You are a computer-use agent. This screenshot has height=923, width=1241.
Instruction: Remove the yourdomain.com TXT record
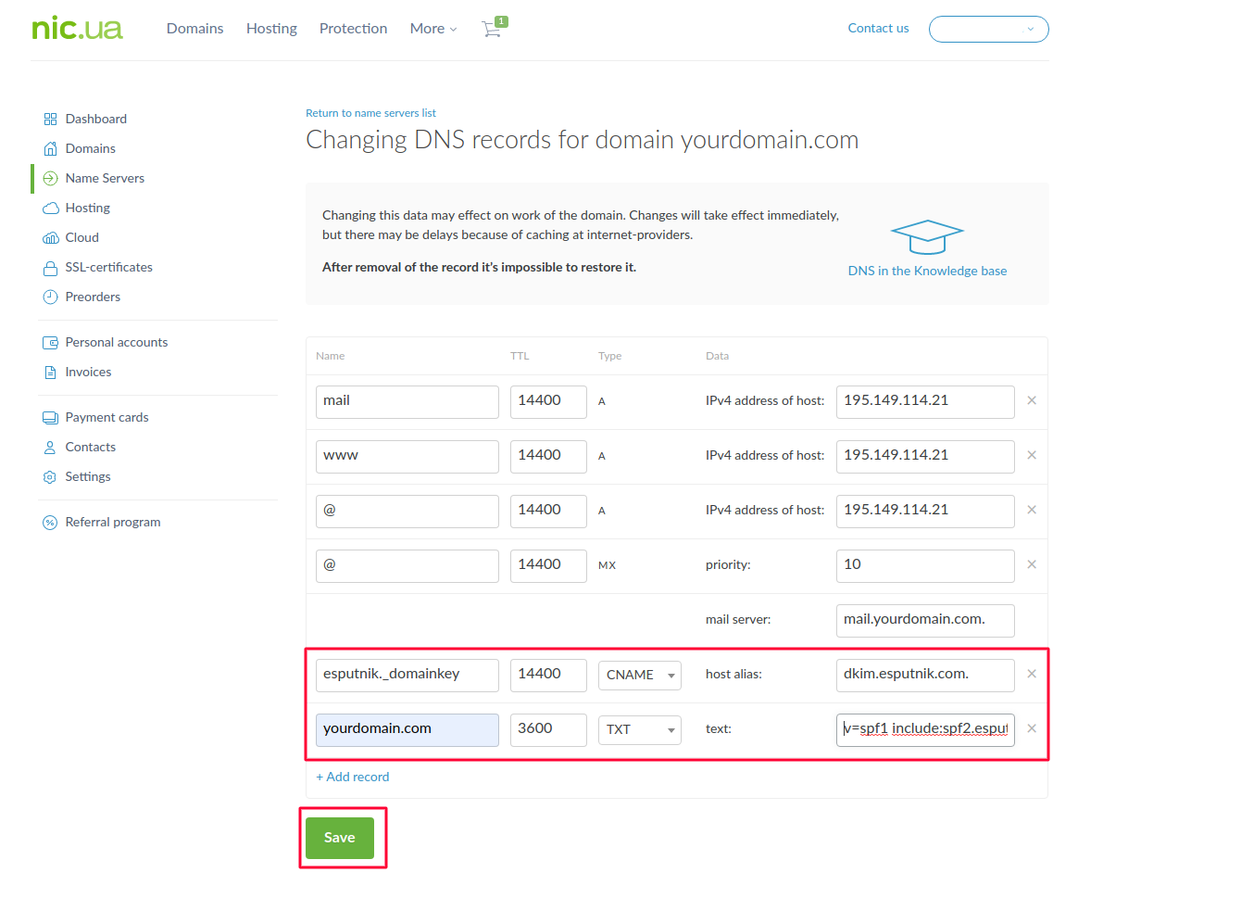click(x=1032, y=728)
